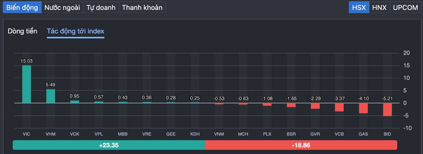
Task: Click the VCB negative bar
Action: [339, 107]
